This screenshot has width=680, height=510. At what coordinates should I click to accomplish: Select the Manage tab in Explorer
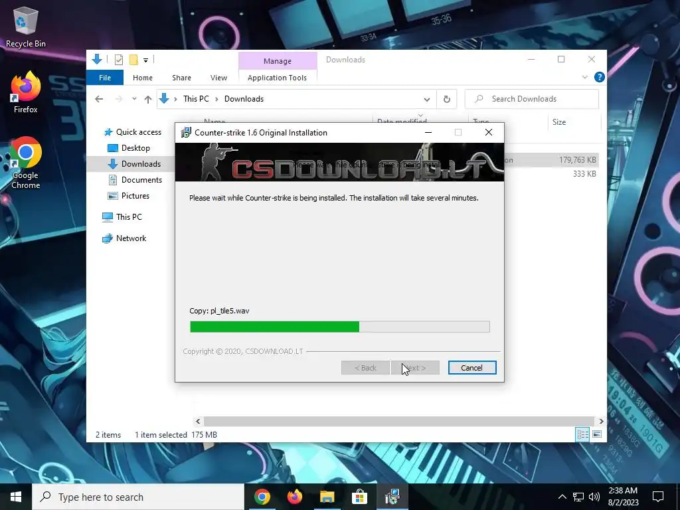(x=278, y=61)
